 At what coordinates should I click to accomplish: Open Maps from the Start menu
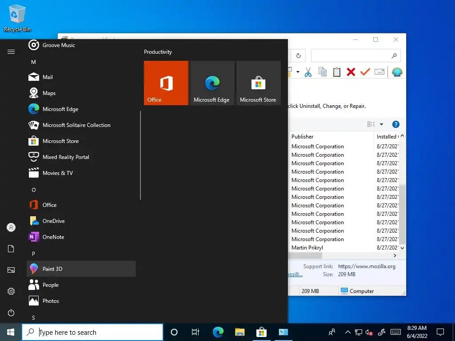(81, 93)
